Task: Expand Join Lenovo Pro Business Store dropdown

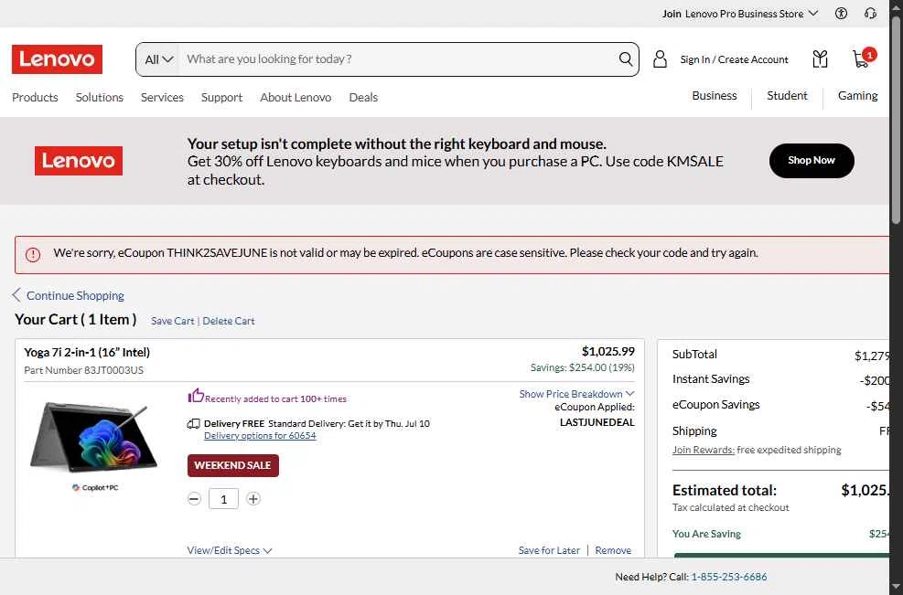Action: click(x=740, y=13)
